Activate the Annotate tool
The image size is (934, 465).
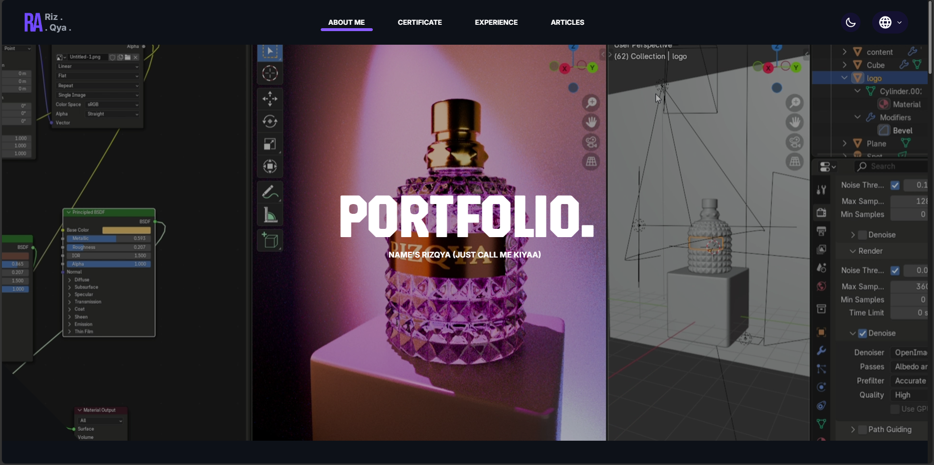[270, 192]
